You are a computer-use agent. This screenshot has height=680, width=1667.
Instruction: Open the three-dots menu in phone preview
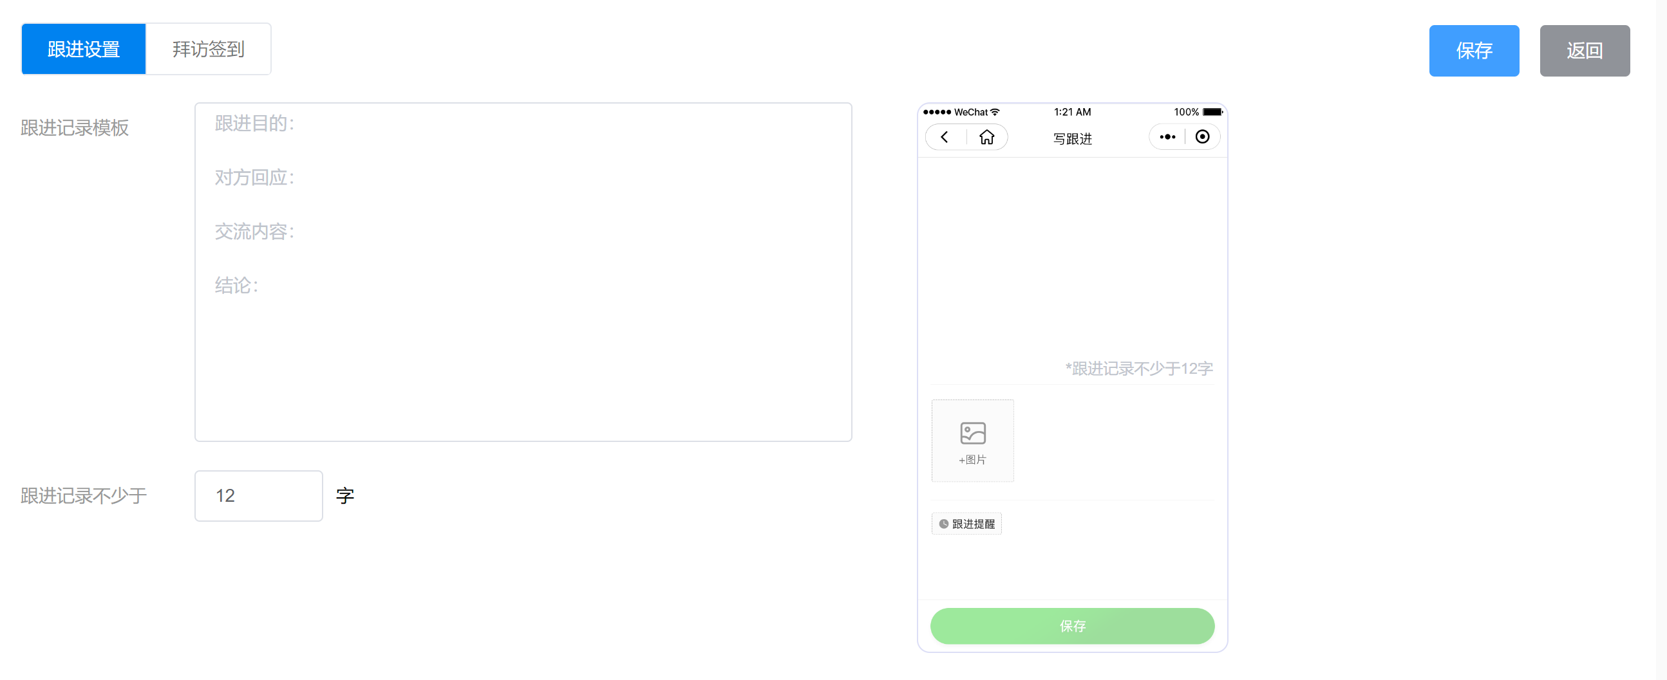click(1167, 137)
